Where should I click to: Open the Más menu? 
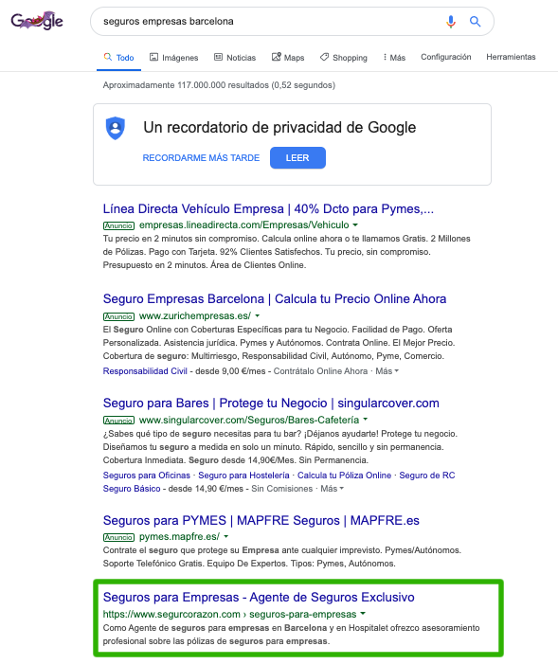point(394,57)
